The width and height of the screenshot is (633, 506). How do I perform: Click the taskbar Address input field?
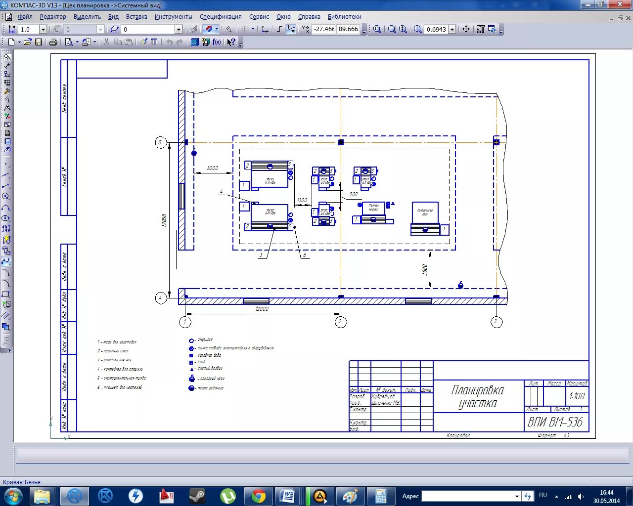[467, 496]
